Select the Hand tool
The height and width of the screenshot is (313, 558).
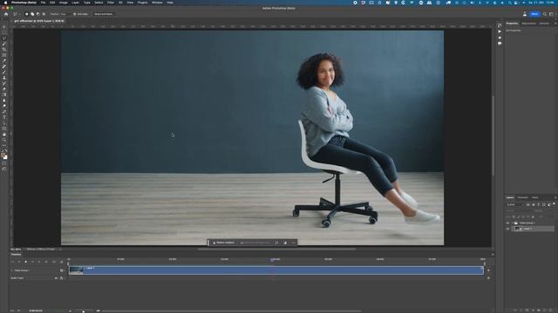(4, 135)
